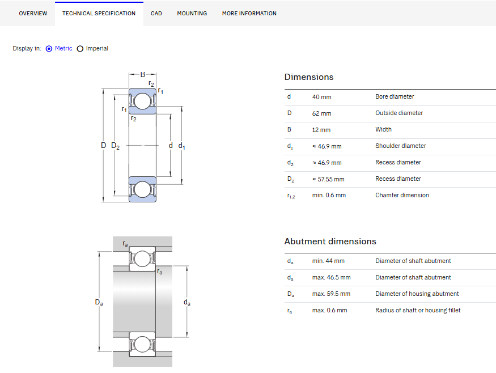Click the Imperial label text
This screenshot has width=496, height=373.
point(97,48)
